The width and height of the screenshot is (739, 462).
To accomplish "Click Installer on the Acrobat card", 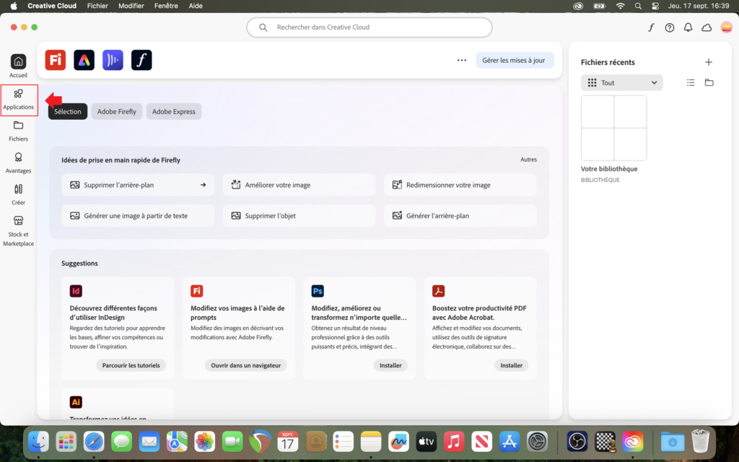I will click(512, 365).
